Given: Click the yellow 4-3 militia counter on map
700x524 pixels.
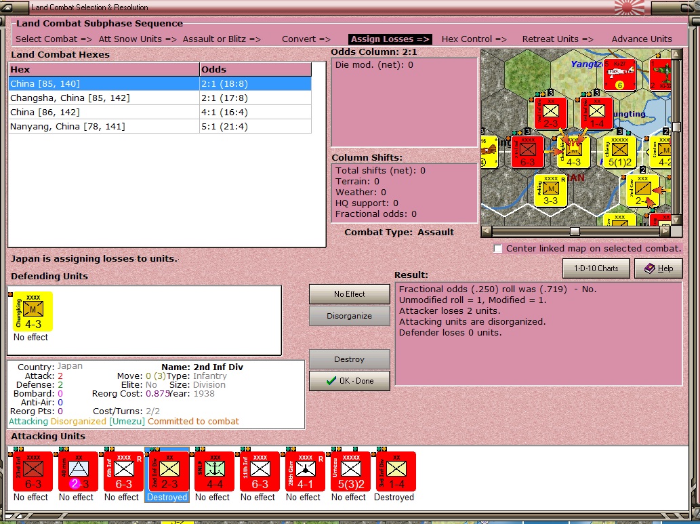Looking at the screenshot, I should click(x=574, y=153).
